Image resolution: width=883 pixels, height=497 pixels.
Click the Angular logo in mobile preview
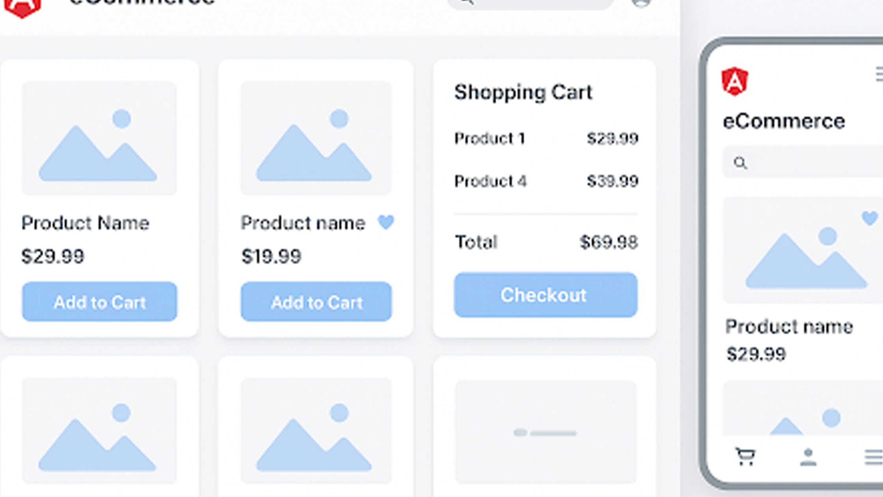pos(735,82)
